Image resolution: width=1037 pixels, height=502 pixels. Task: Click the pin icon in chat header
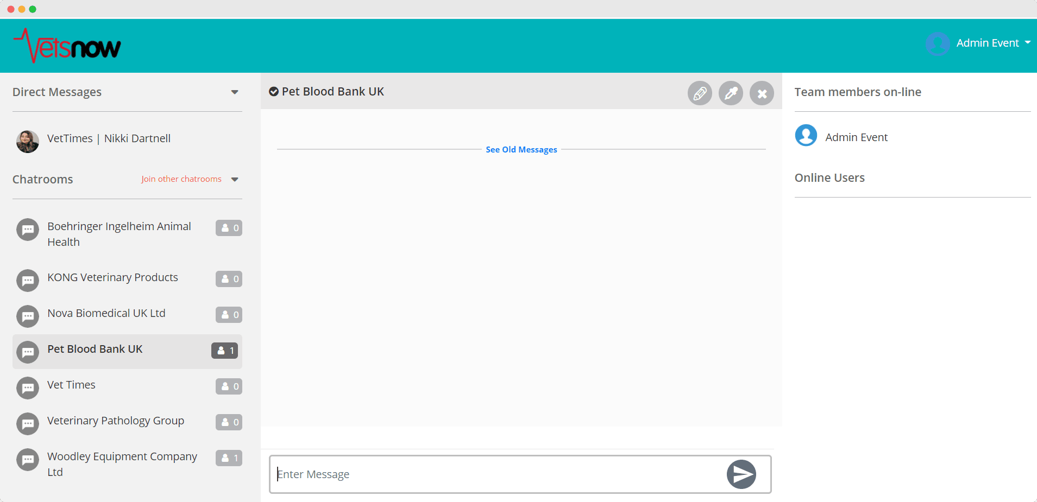pyautogui.click(x=731, y=93)
